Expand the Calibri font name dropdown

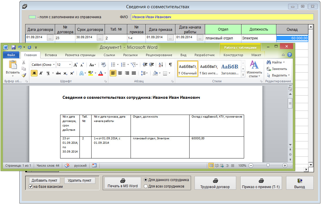[53, 65]
